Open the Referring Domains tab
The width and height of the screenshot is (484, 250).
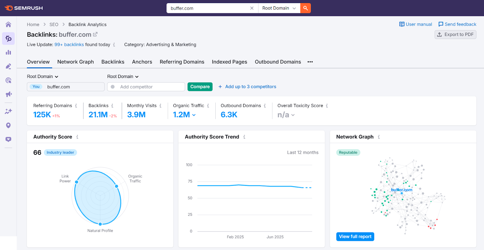click(182, 62)
